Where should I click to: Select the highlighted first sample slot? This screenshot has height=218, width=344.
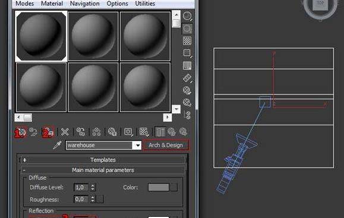(x=41, y=36)
